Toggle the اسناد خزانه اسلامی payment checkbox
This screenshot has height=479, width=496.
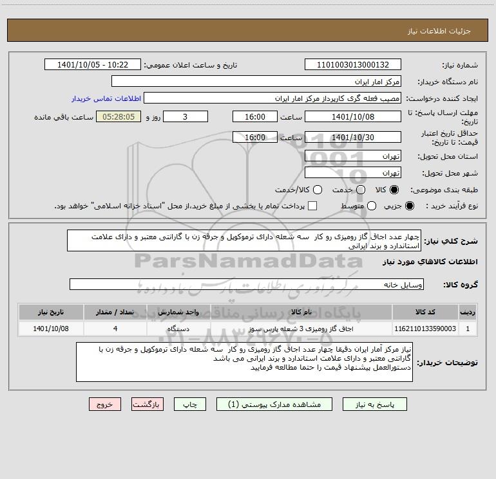point(312,206)
